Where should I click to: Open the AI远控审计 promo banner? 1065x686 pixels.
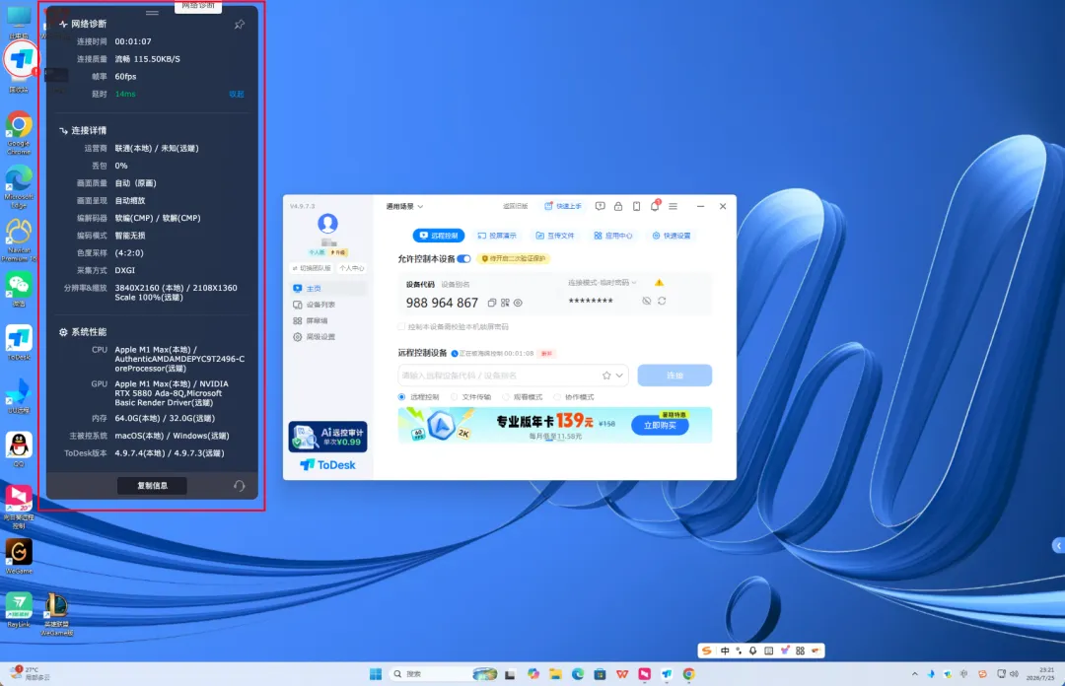coord(328,437)
